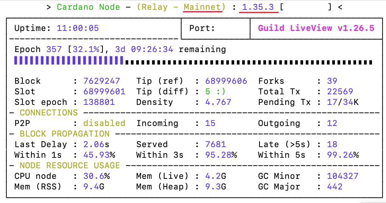
Task: Click the node version '1.35.3'
Action: click(x=258, y=7)
